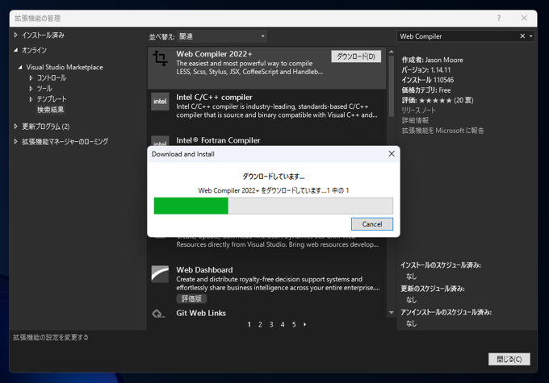The width and height of the screenshot is (549, 383).
Task: Open the 並べ替え sort dropdown
Action: (222, 36)
